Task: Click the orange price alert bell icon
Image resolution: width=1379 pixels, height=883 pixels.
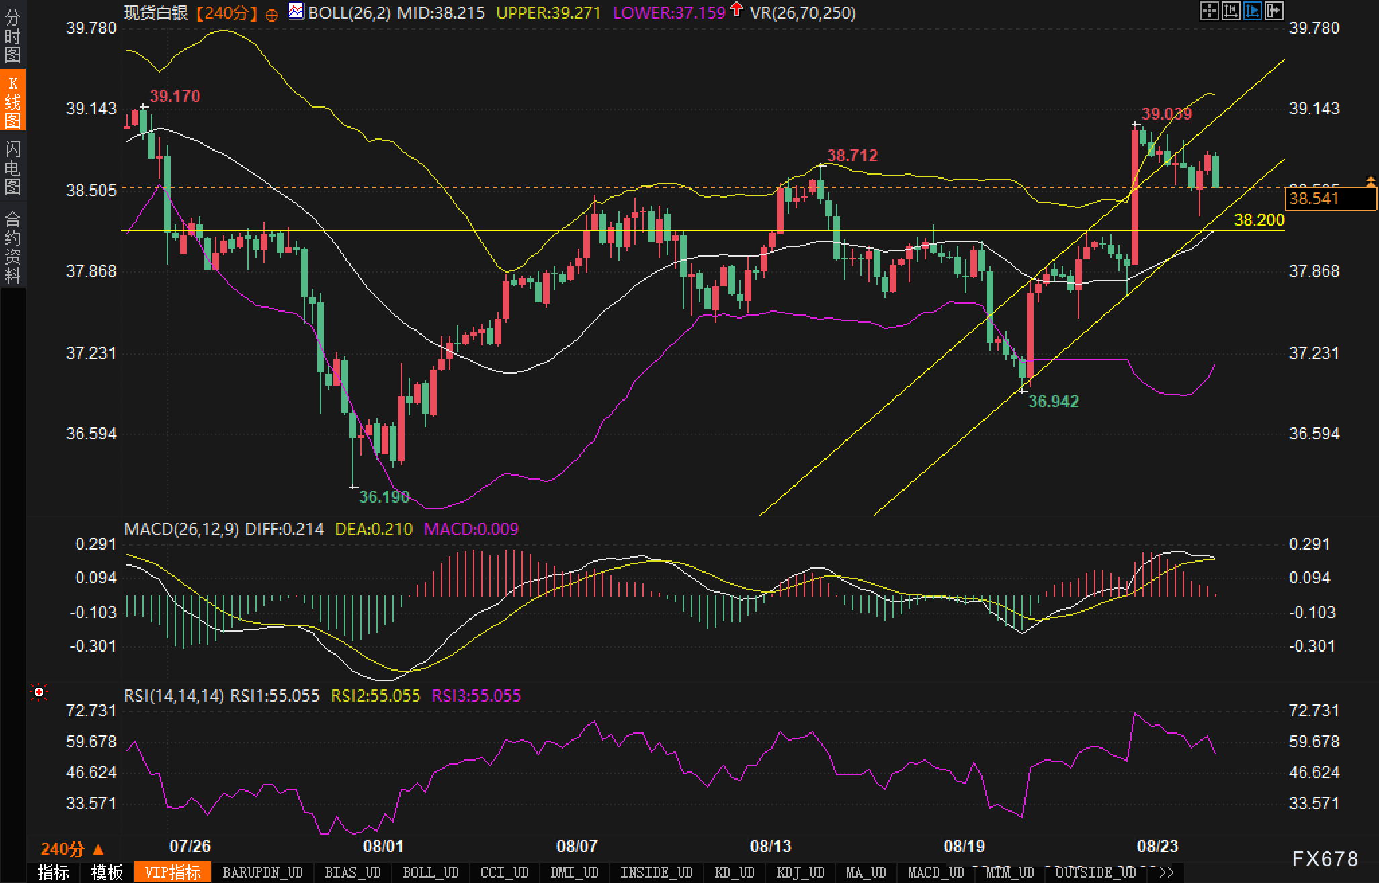Action: (1371, 181)
